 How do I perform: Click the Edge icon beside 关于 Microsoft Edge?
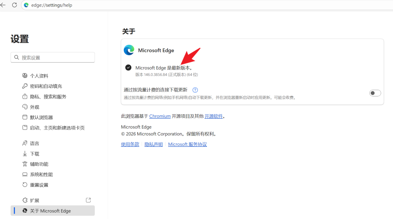[x=25, y=211]
